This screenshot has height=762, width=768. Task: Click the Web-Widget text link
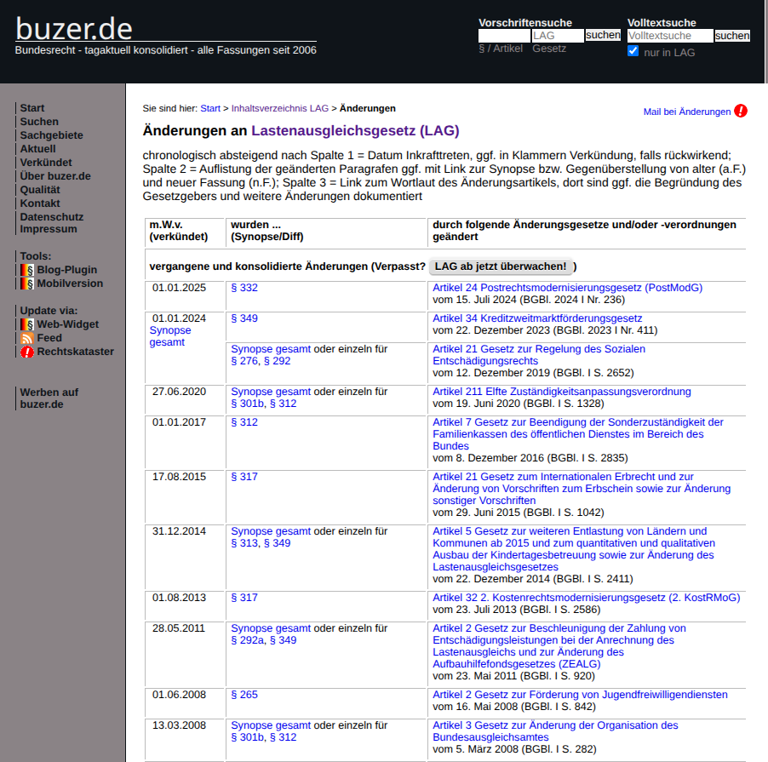[68, 324]
